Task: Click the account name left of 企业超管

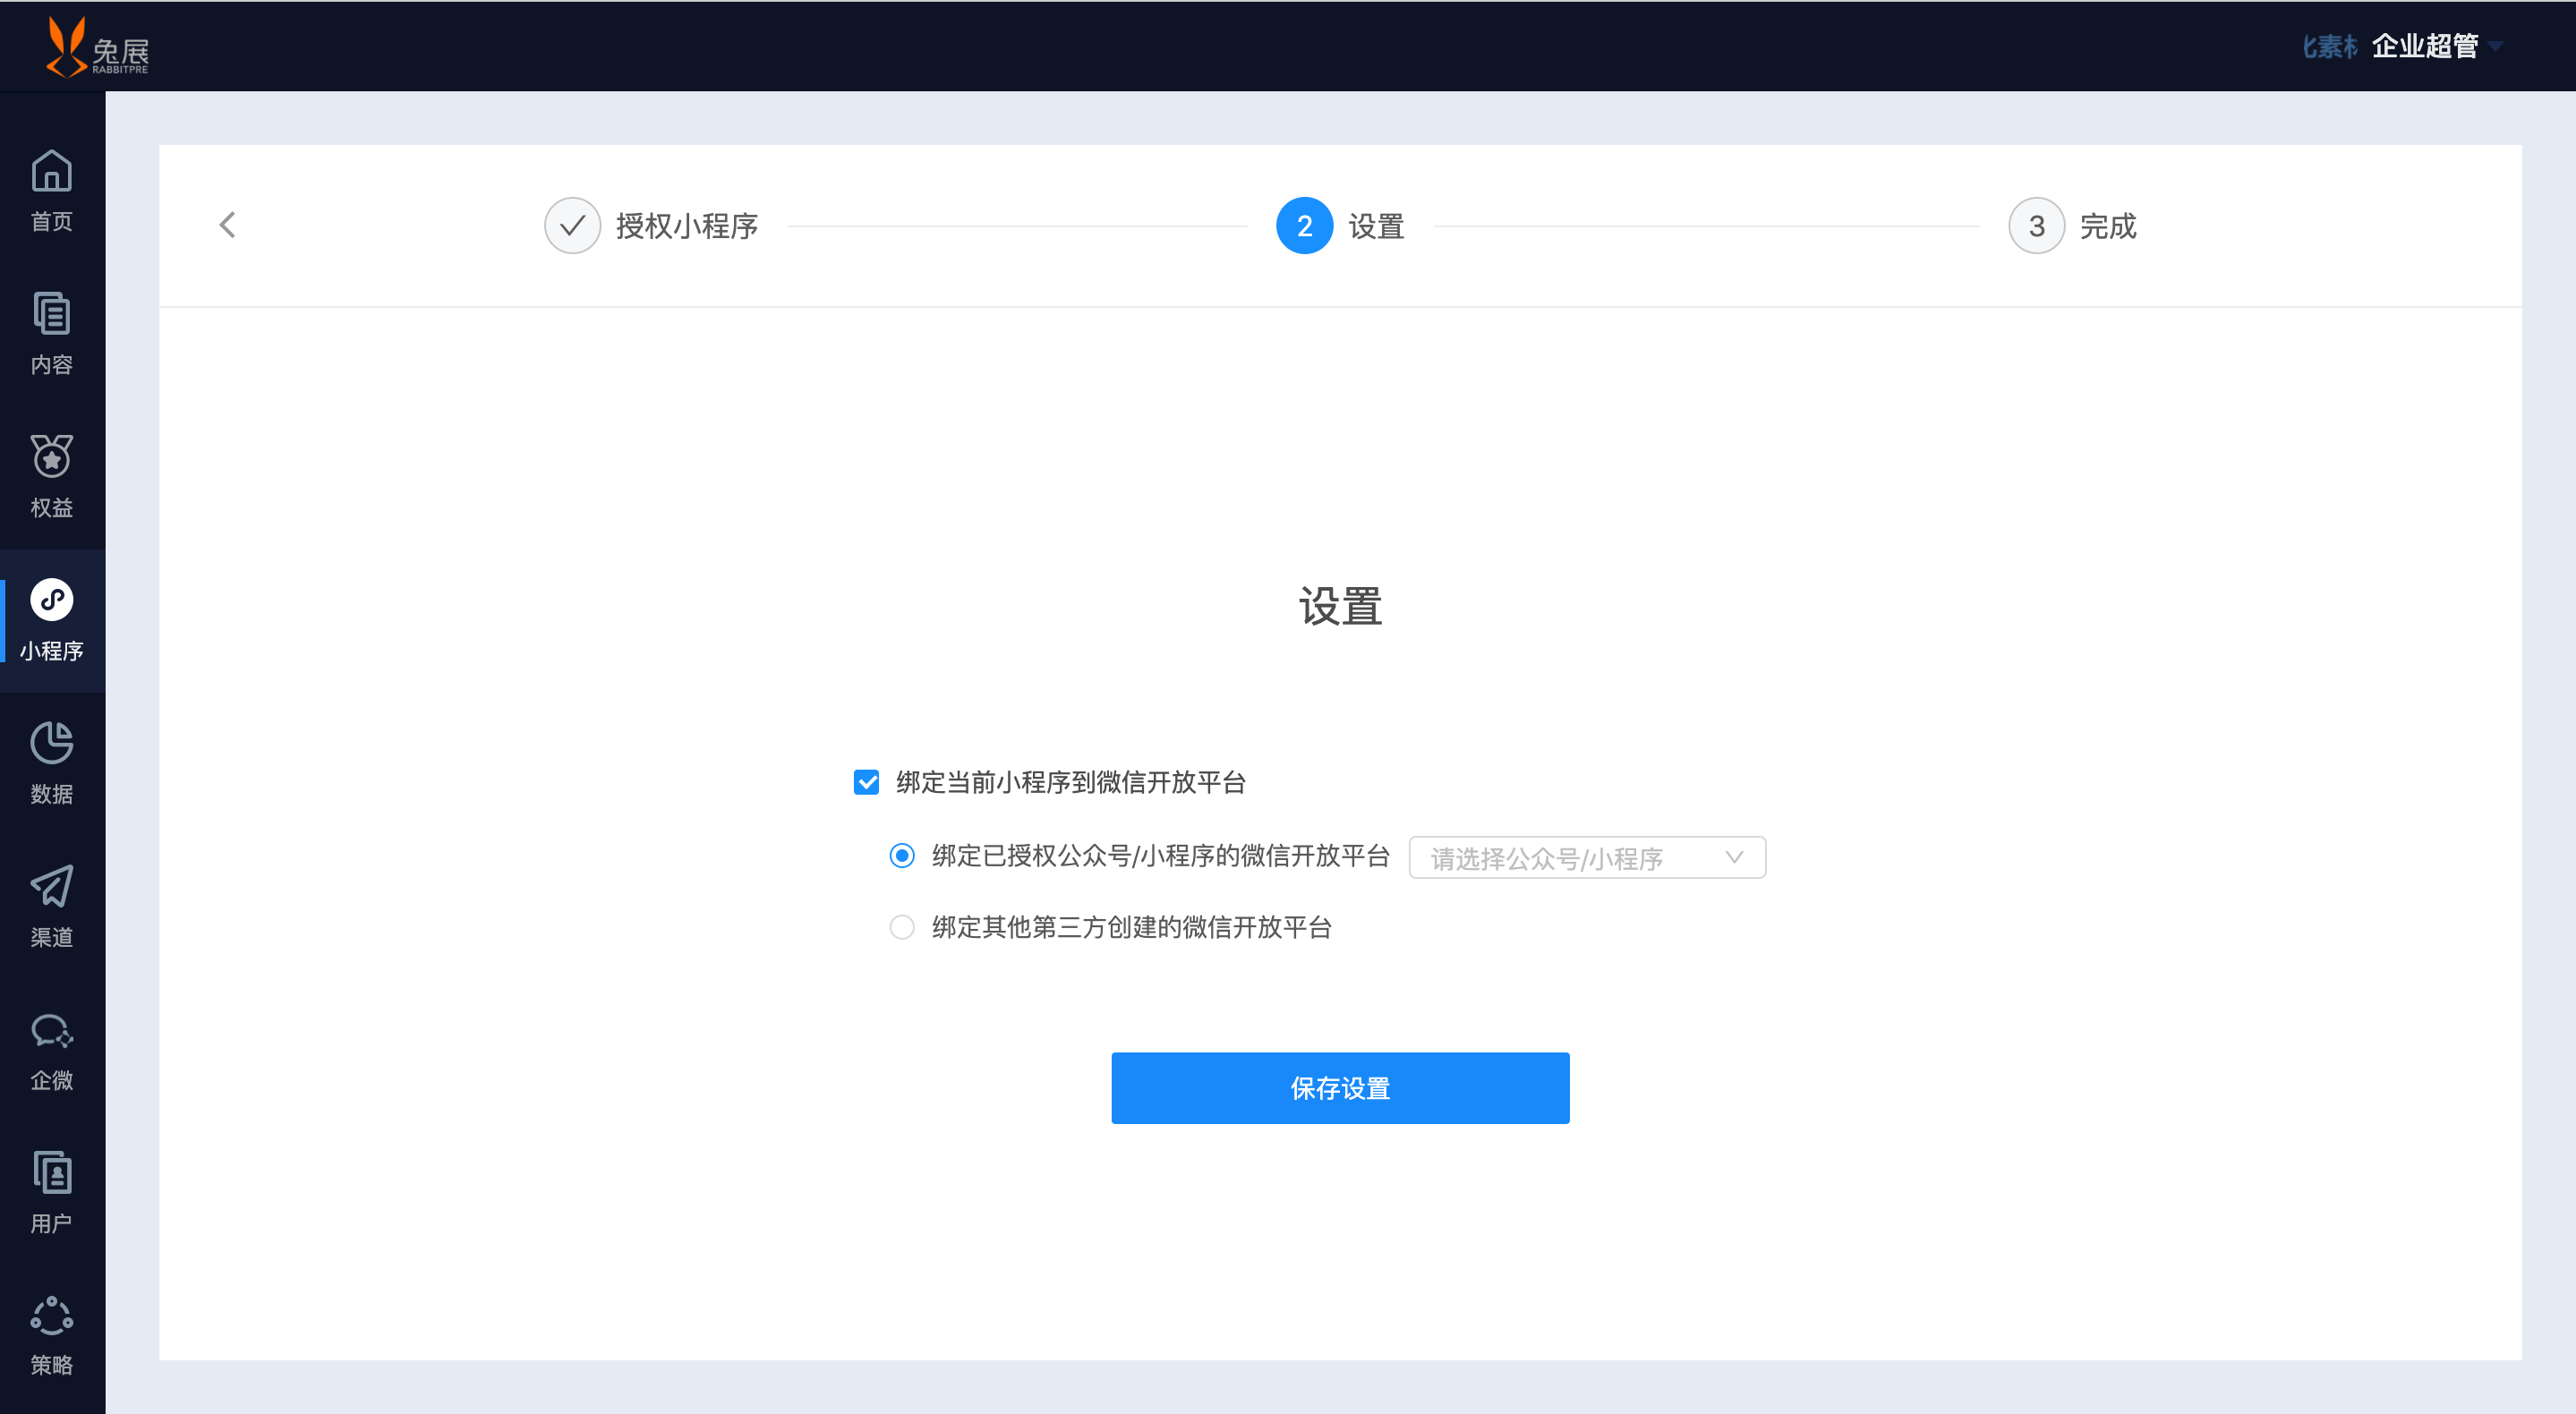Action: coord(2330,47)
